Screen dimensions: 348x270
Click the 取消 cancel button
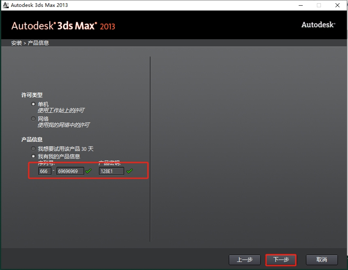coord(322,259)
